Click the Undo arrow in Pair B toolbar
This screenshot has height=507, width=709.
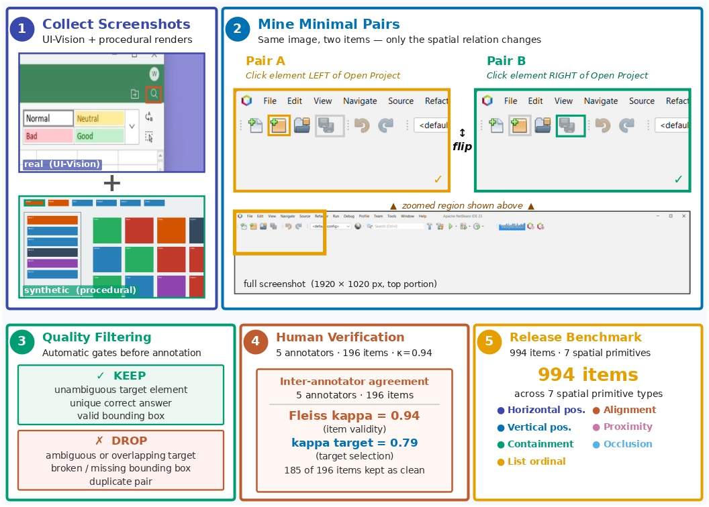602,125
